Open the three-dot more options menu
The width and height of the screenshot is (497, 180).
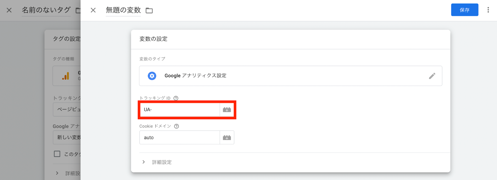click(488, 10)
